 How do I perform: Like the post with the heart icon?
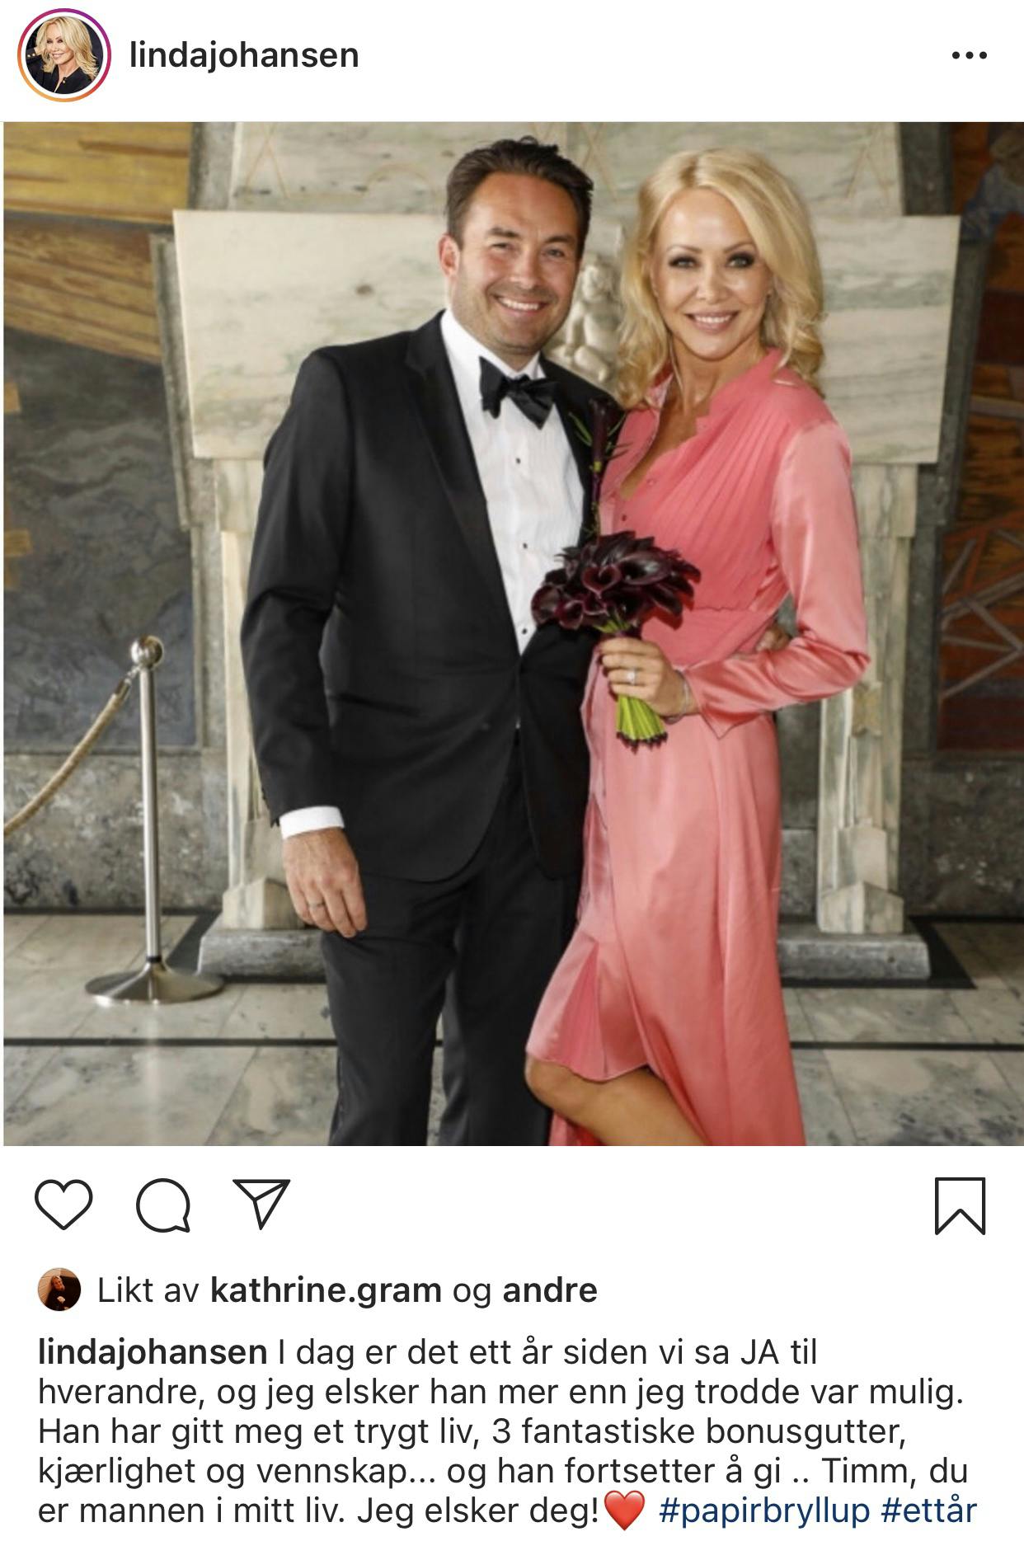click(x=64, y=1205)
